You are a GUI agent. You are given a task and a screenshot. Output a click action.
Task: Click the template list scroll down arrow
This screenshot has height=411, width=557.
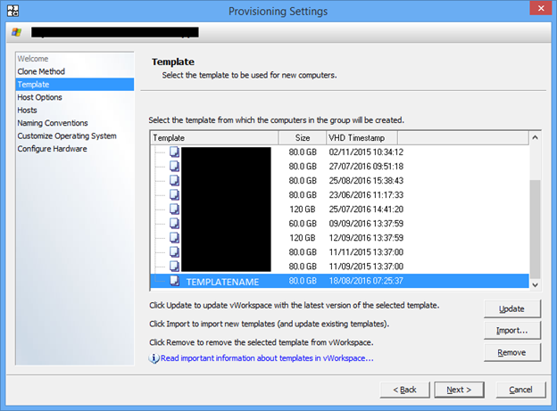pyautogui.click(x=535, y=284)
